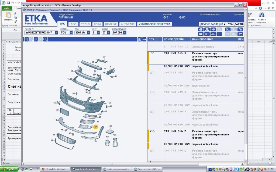
Task: Switch to the EPC tab
Action: (62, 24)
